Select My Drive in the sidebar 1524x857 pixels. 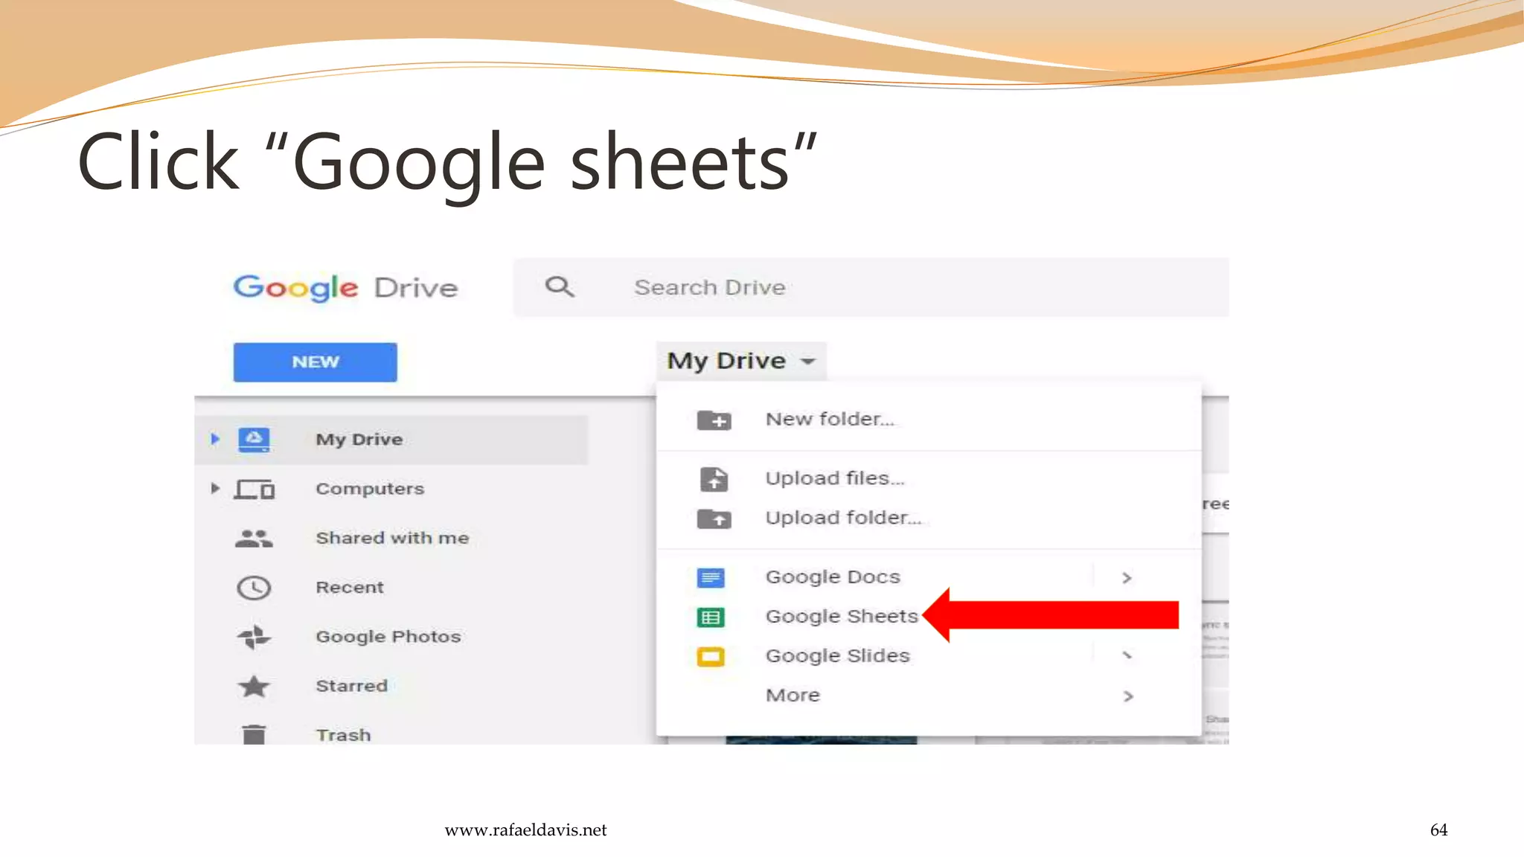point(359,440)
